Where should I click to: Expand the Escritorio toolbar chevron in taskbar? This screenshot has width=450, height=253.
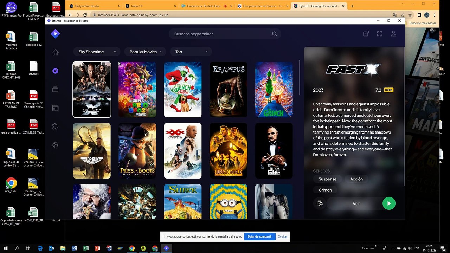[x=376, y=246]
